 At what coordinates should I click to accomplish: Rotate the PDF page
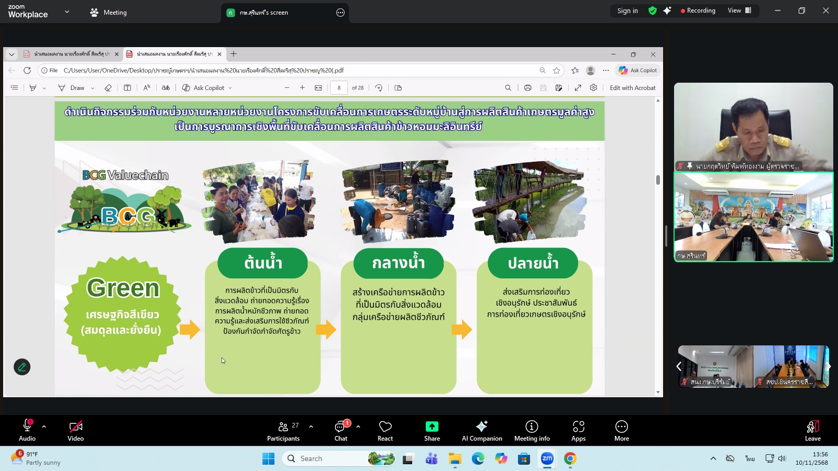tap(380, 87)
